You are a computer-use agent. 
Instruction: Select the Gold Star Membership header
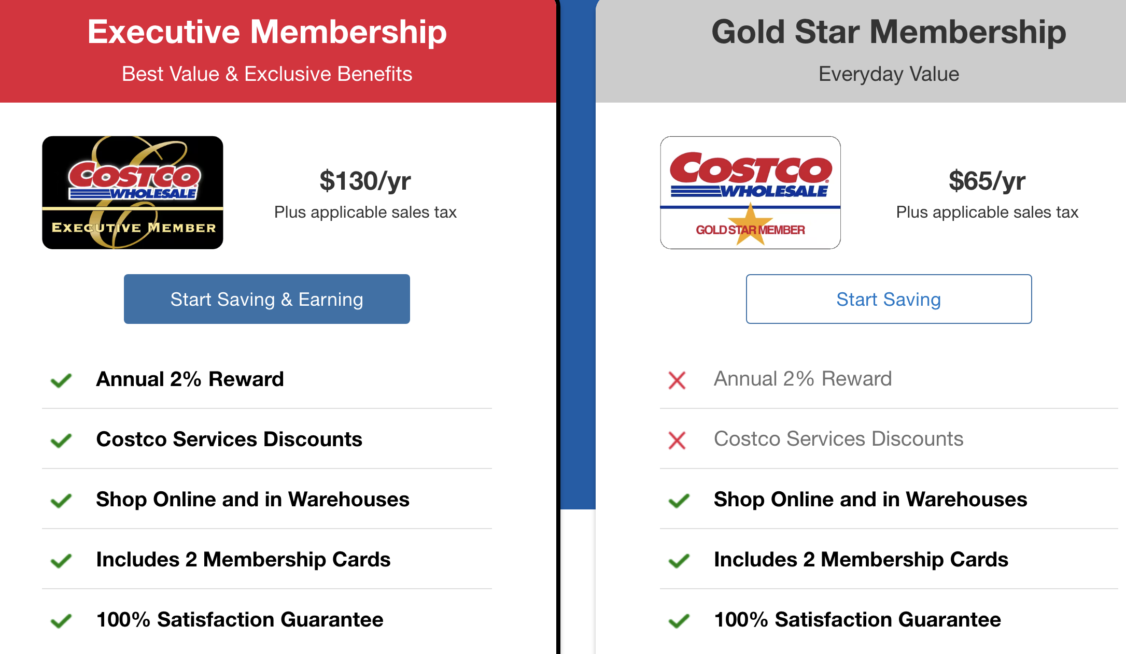point(889,32)
